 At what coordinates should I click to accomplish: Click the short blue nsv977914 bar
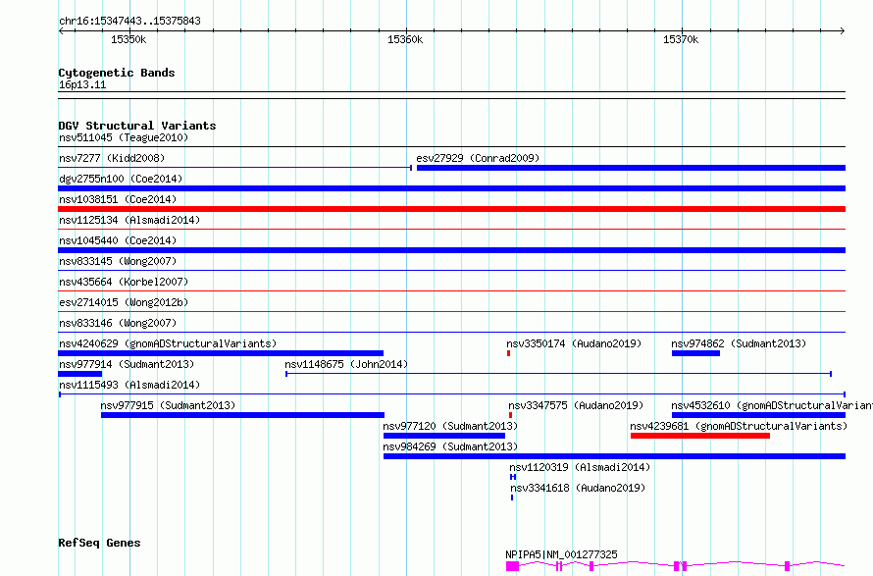(80, 374)
